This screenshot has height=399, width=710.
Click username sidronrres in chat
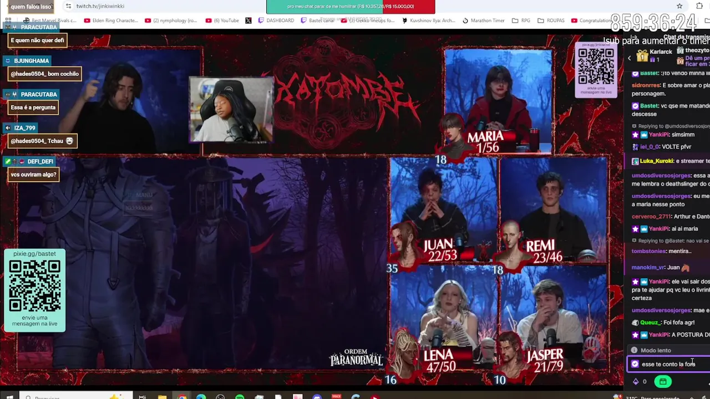(x=646, y=85)
